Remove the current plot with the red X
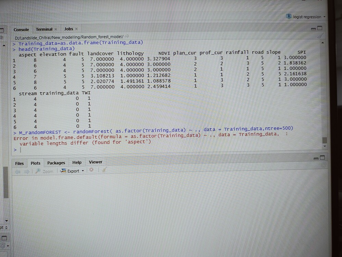The image size is (342, 257). pyautogui.click(x=91, y=170)
